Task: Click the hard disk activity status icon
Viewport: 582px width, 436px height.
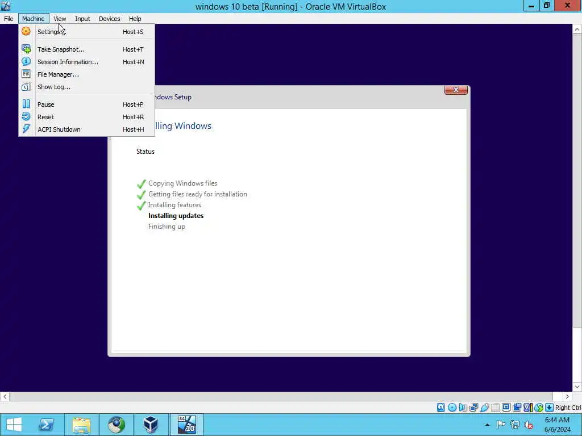Action: coord(440,408)
